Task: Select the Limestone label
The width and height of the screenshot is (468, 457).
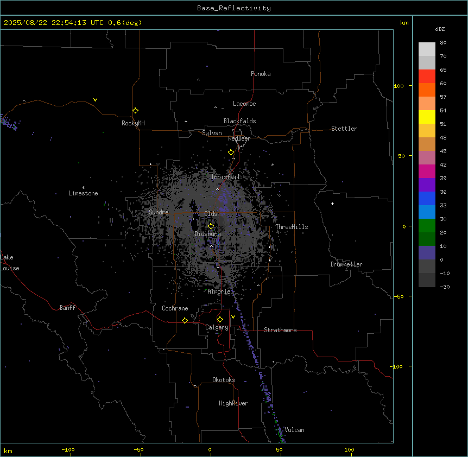Action: [x=83, y=193]
